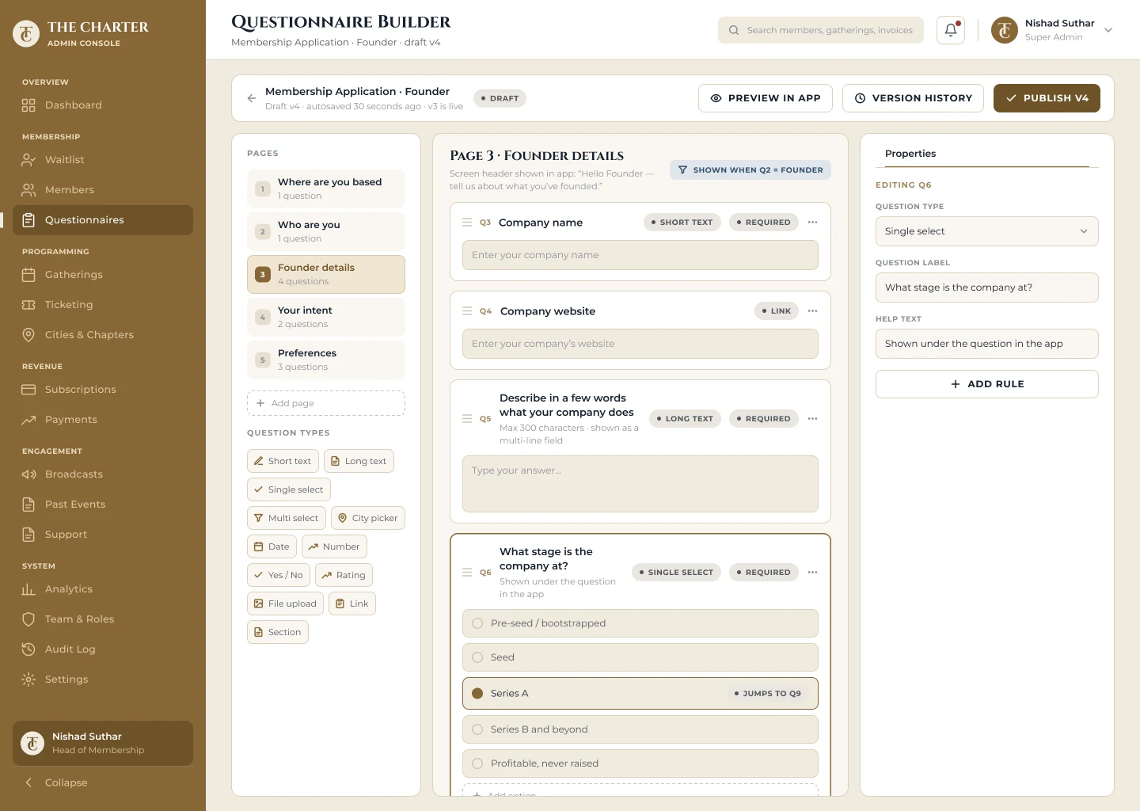Screen dimensions: 1140x811
Task: Toggle the Q5 Required badge
Action: (x=763, y=419)
